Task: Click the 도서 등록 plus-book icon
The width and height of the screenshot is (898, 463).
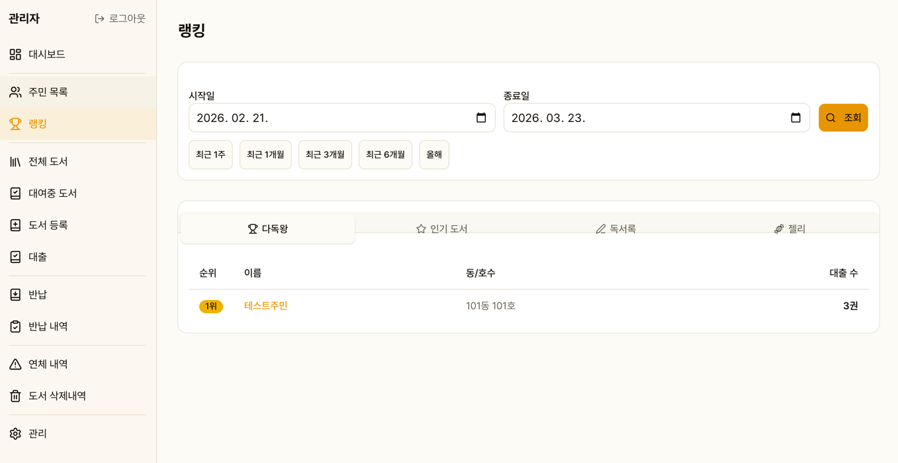Action: coord(15,225)
